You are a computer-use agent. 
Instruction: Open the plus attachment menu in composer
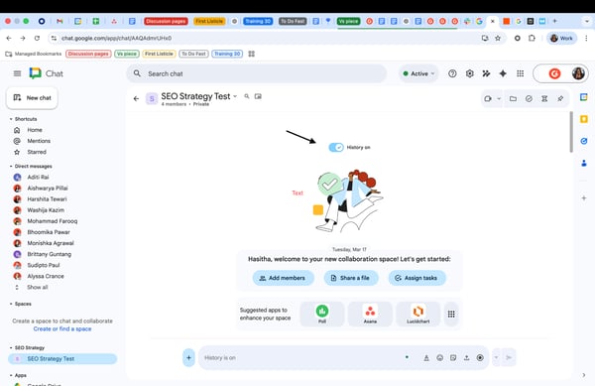[x=188, y=357]
